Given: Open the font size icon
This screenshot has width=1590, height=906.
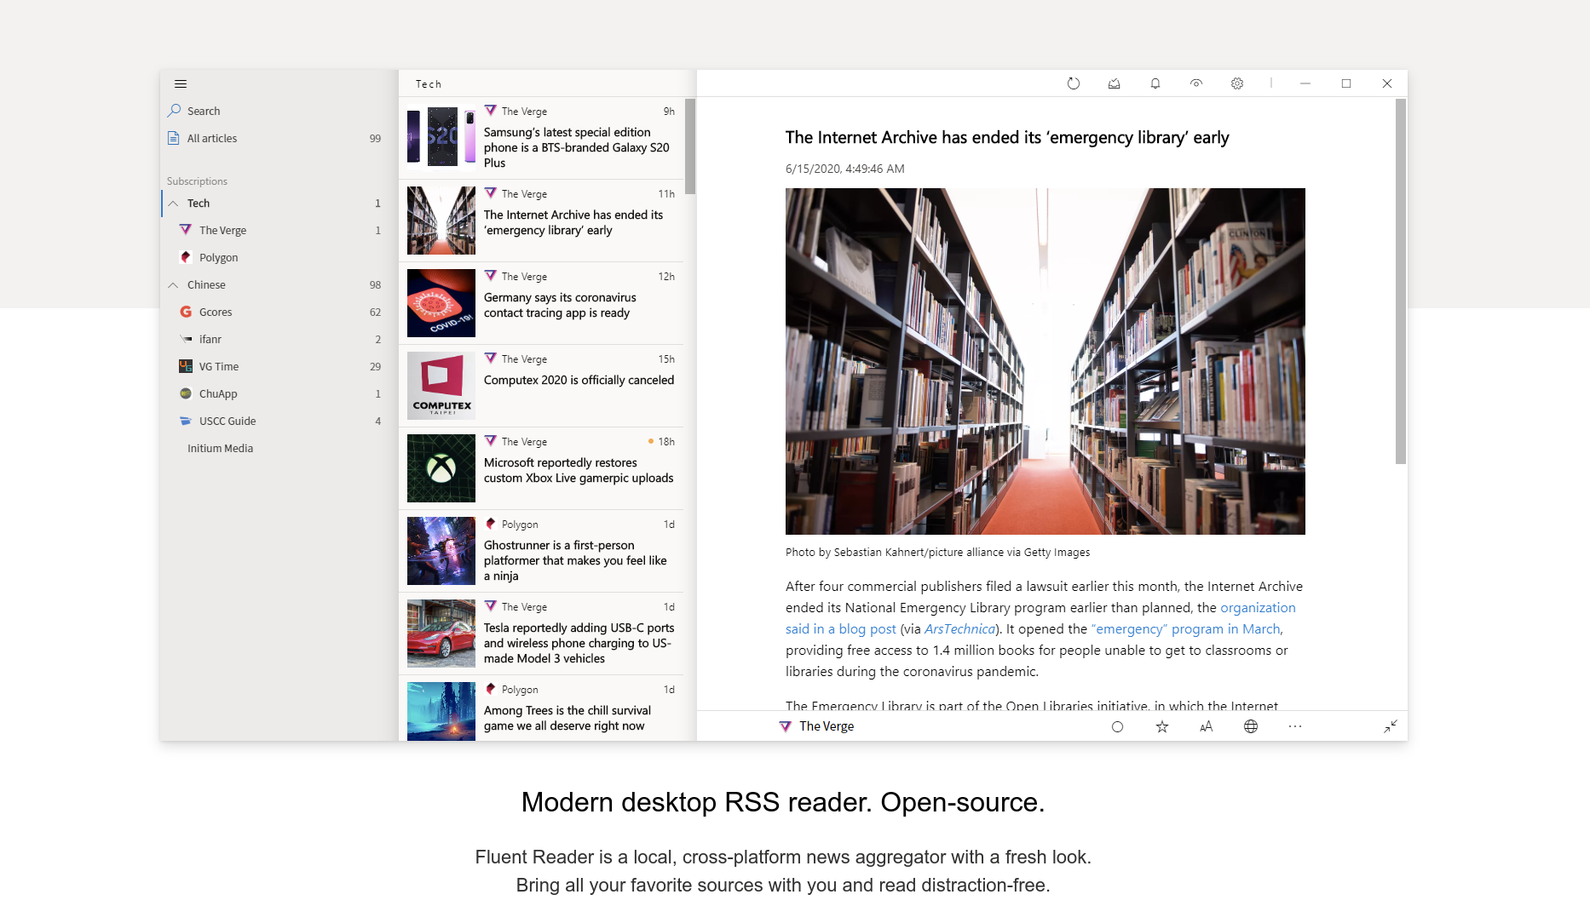Looking at the screenshot, I should 1207,726.
